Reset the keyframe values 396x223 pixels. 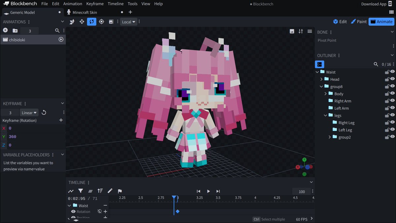(x=44, y=113)
